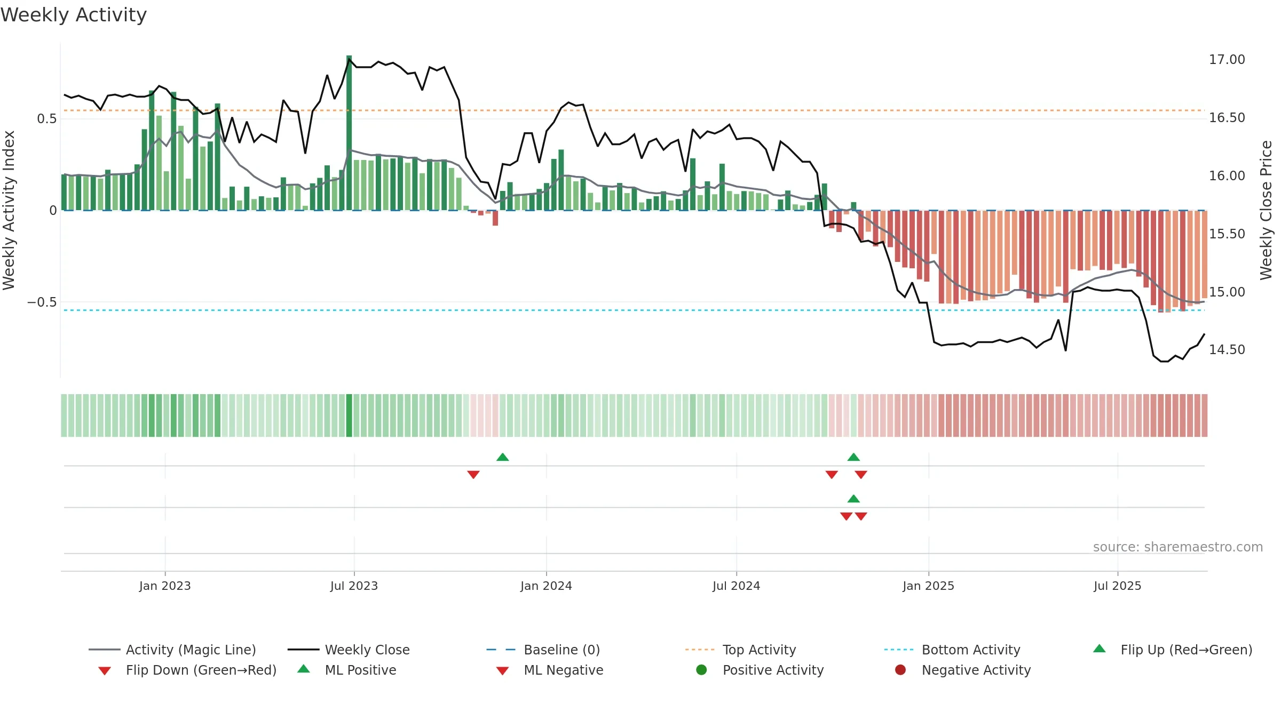
Task: Toggle Flip Down (Green→Red) legend entry
Action: coord(187,670)
